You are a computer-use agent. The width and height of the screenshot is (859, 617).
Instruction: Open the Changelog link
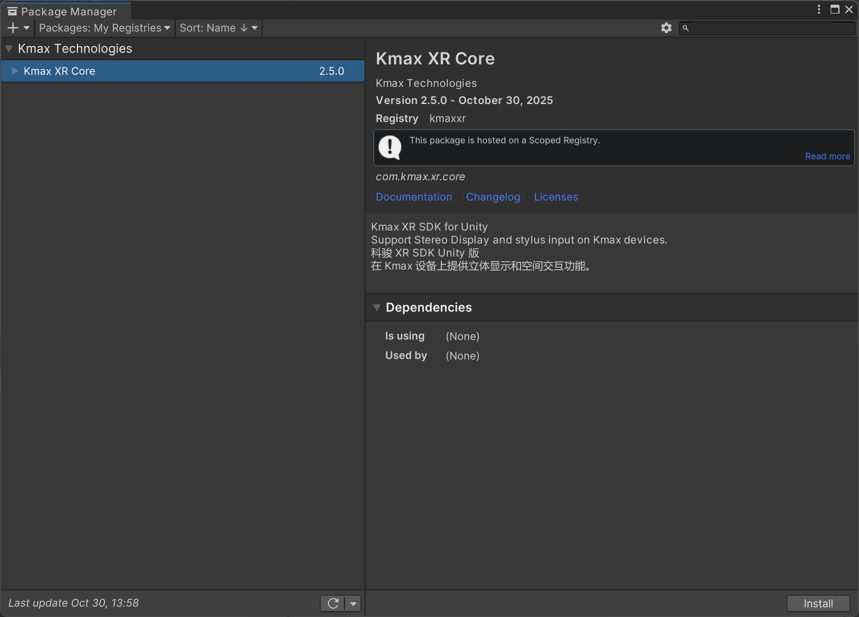pyautogui.click(x=493, y=197)
